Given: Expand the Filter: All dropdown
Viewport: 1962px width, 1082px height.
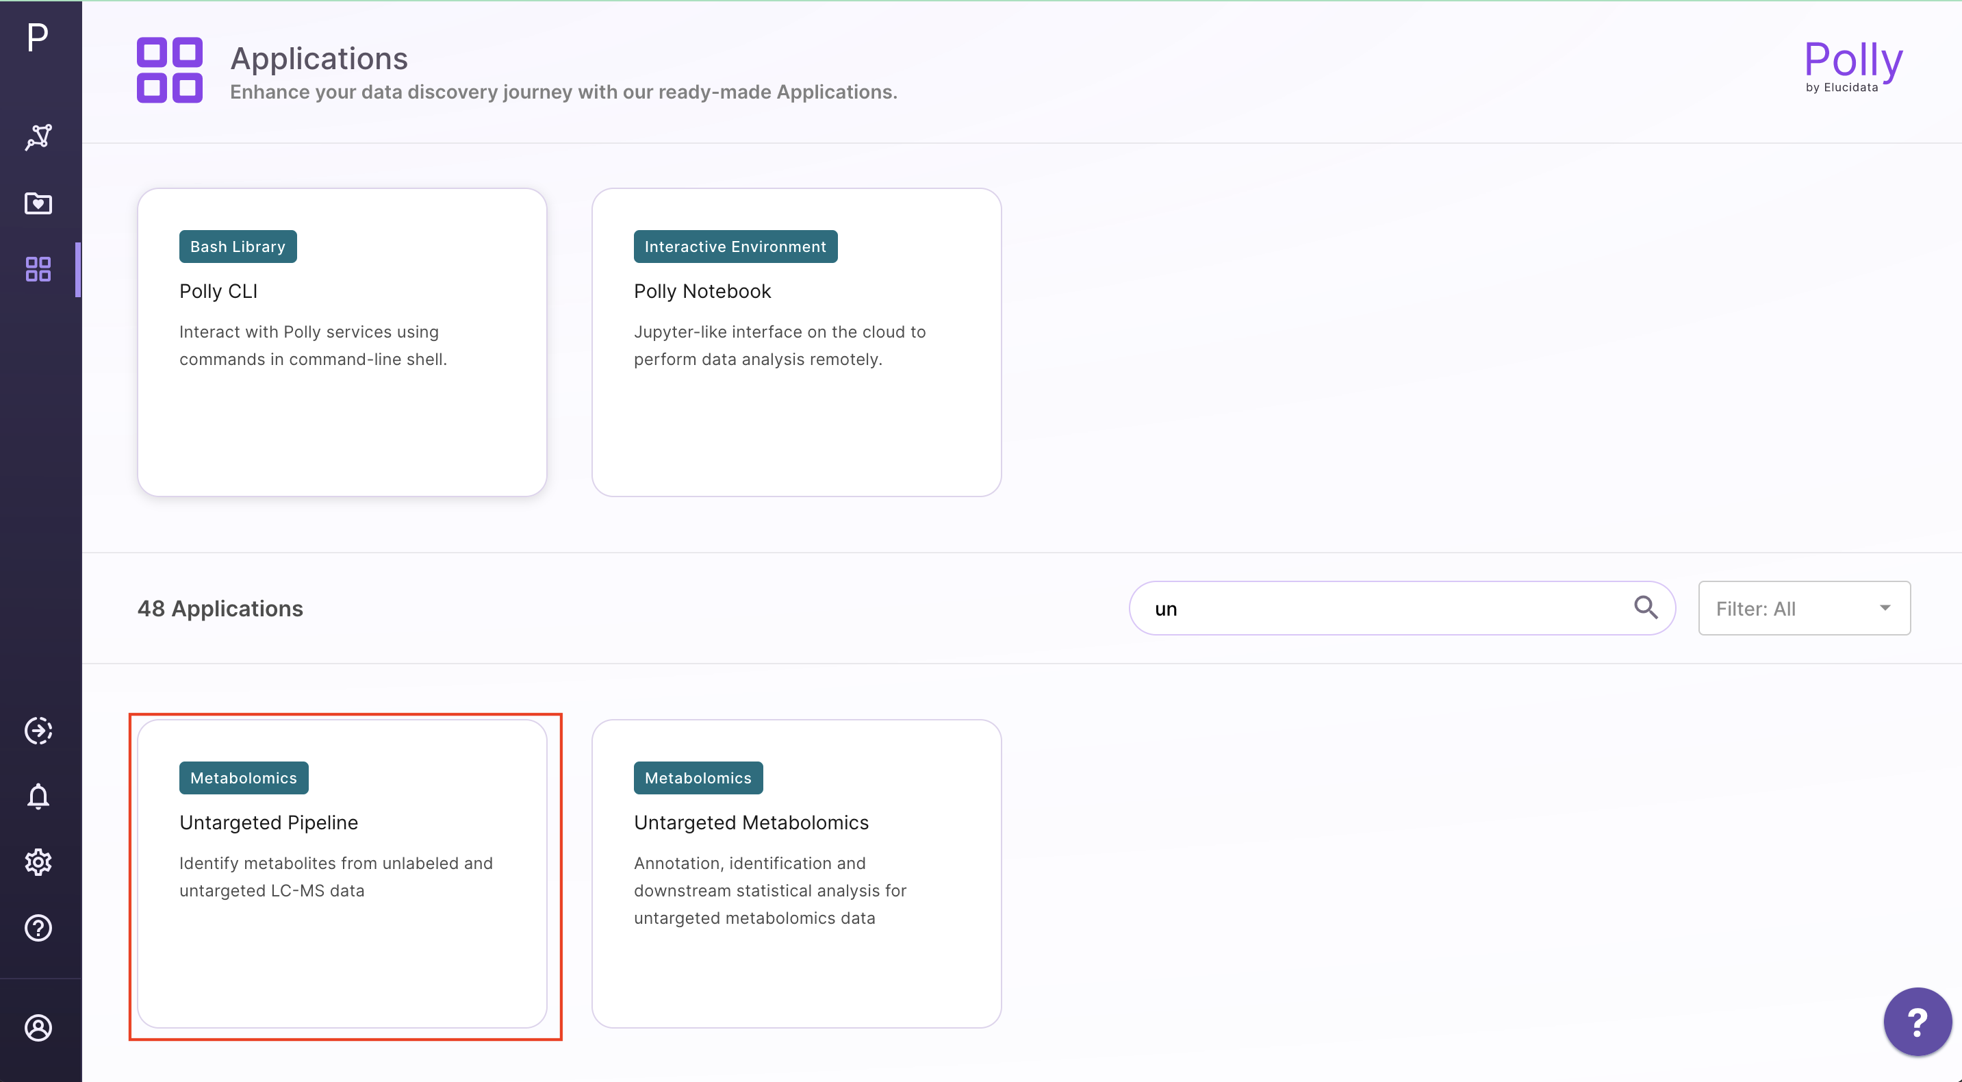Looking at the screenshot, I should (x=1804, y=608).
